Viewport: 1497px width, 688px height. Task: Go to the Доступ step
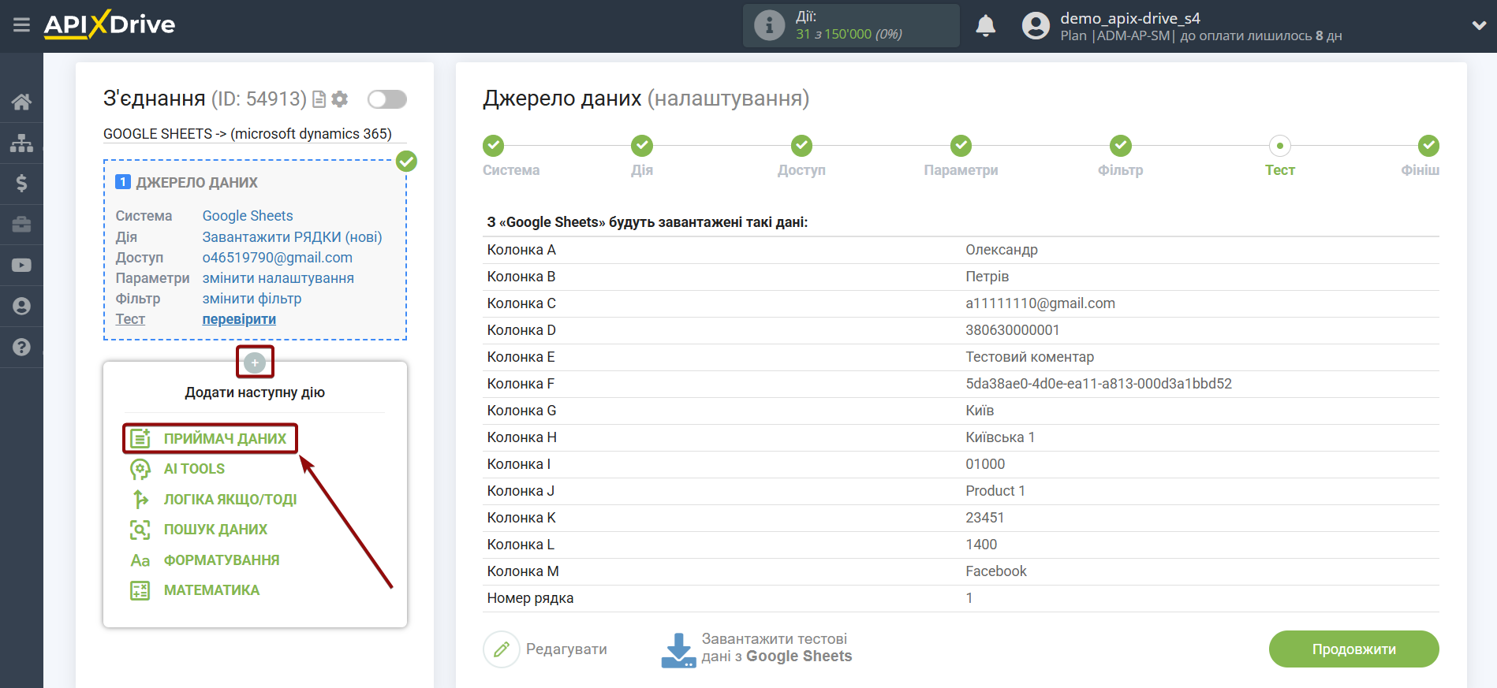pyautogui.click(x=801, y=146)
